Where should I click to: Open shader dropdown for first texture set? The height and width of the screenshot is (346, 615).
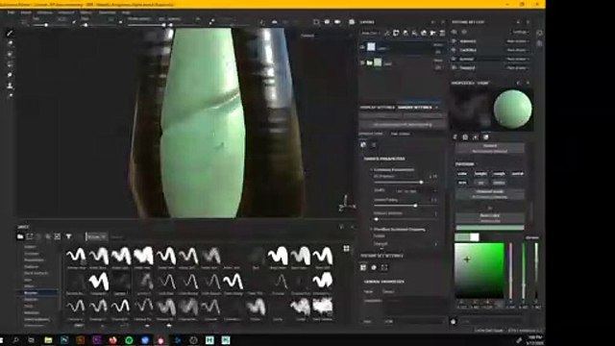[517, 40]
